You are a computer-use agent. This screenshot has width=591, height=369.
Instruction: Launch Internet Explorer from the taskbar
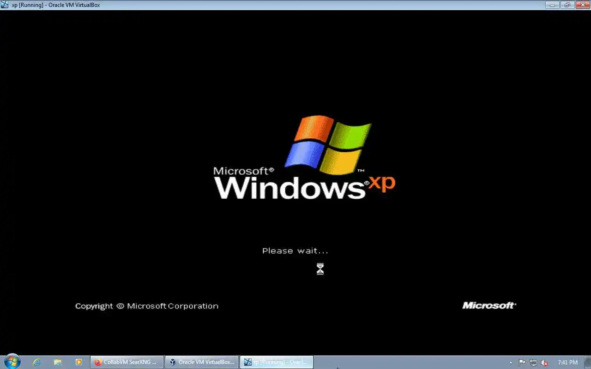[x=36, y=362]
